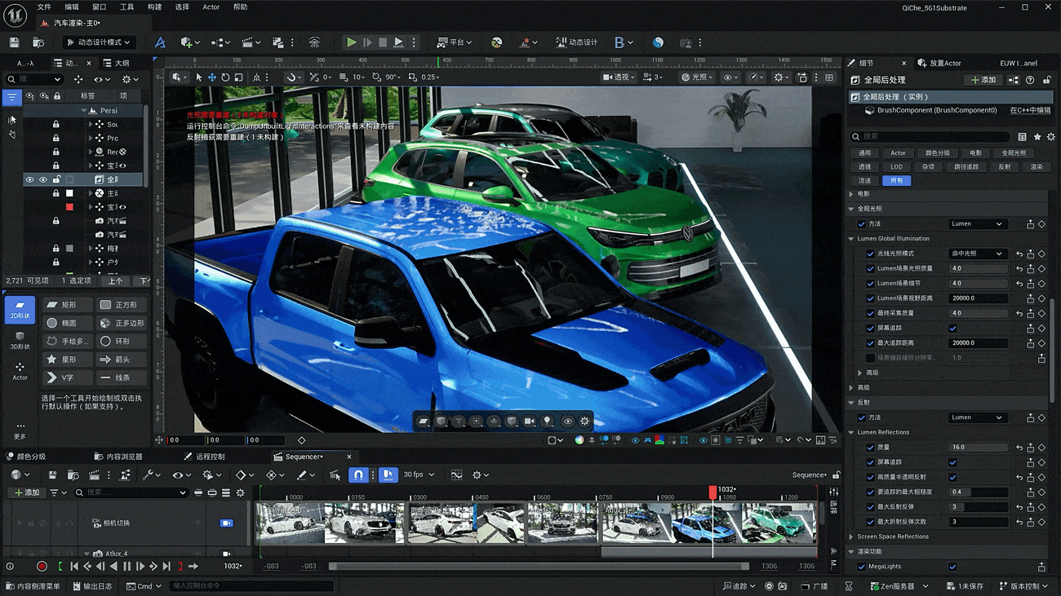Screen dimensions: 1061x596
Task: Select the 星形 (star) shape tool
Action: point(68,359)
